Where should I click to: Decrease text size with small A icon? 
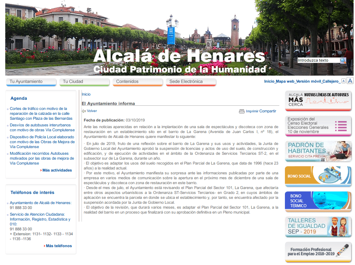pos(343,81)
